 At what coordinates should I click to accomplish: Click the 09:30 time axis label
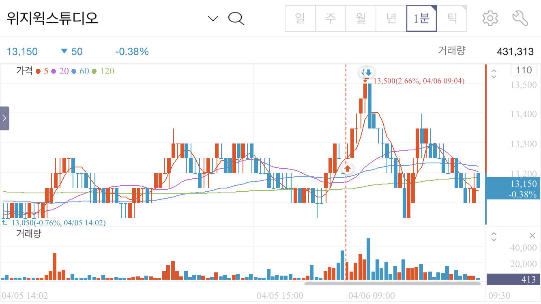pyautogui.click(x=499, y=295)
